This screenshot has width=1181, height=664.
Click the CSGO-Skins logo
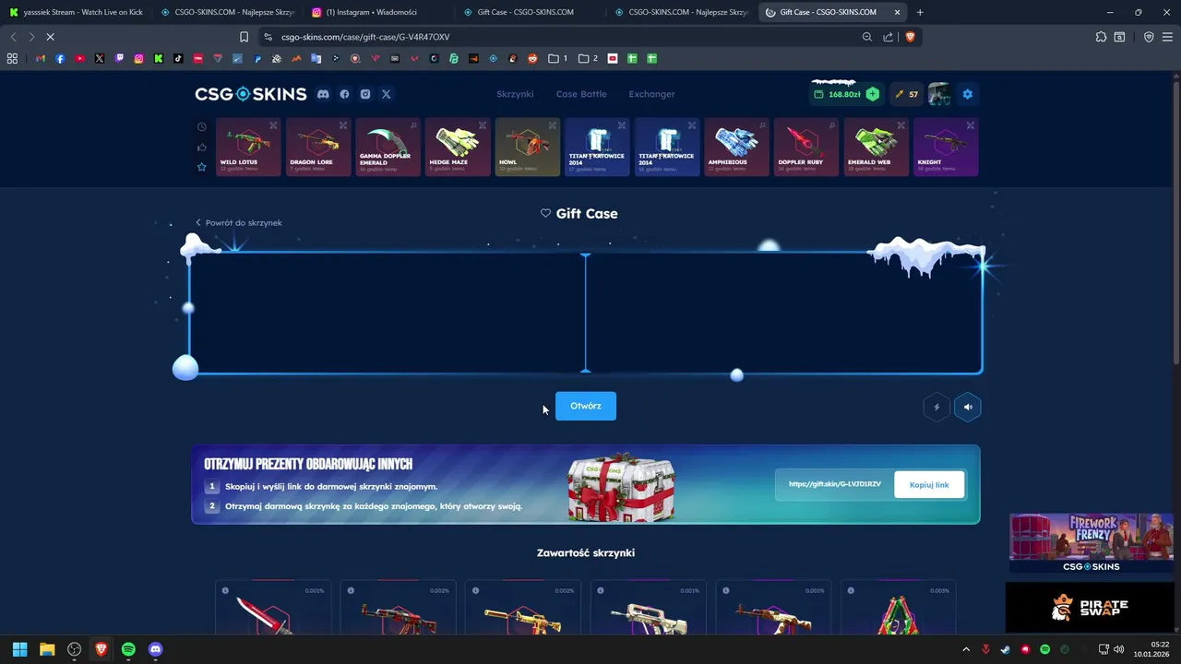tap(250, 94)
